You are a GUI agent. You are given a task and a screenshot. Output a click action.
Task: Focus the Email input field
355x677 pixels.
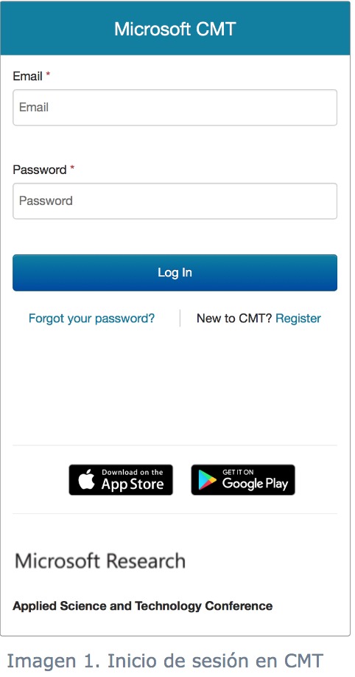(x=175, y=108)
